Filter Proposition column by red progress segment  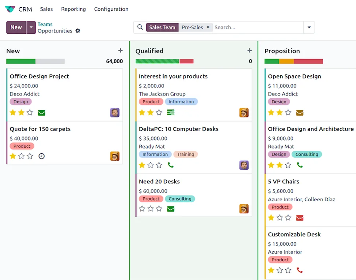tap(308, 61)
